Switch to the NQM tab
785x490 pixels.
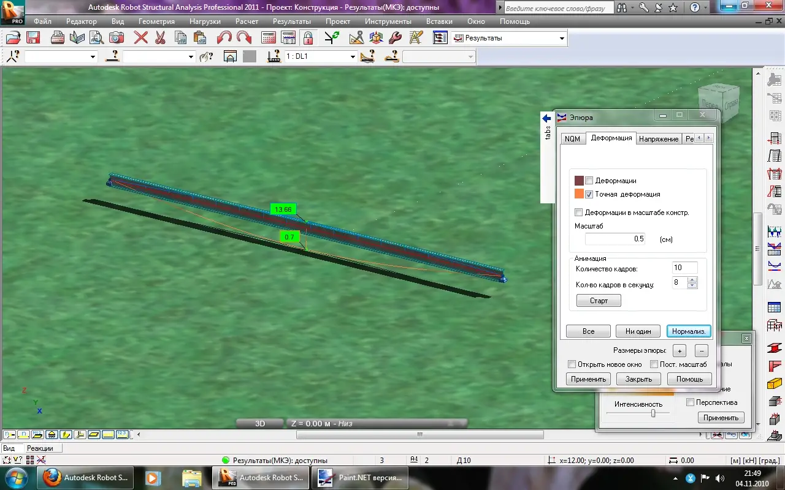(572, 139)
